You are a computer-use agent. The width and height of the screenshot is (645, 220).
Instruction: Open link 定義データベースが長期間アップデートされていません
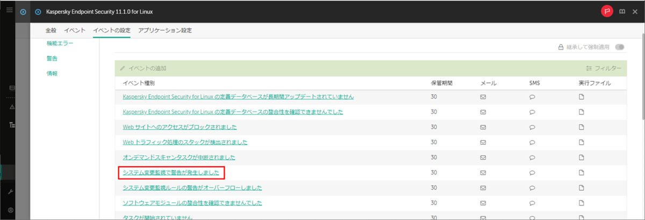click(x=238, y=97)
